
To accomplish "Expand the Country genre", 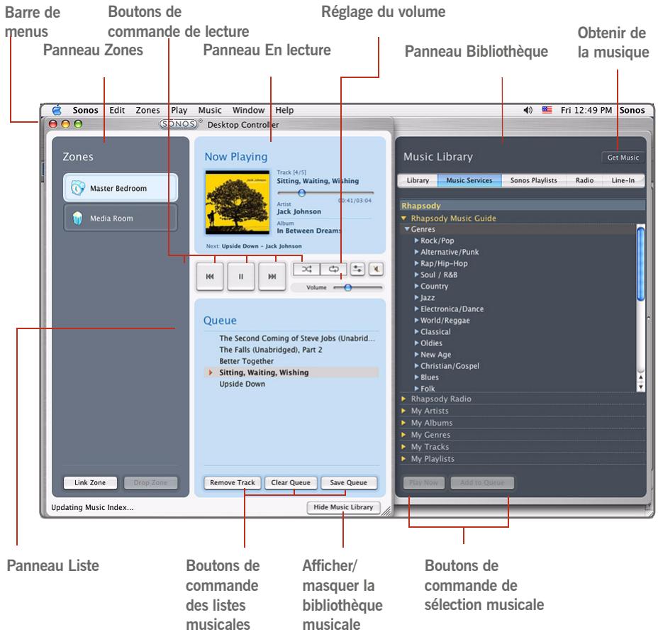I will 416,286.
